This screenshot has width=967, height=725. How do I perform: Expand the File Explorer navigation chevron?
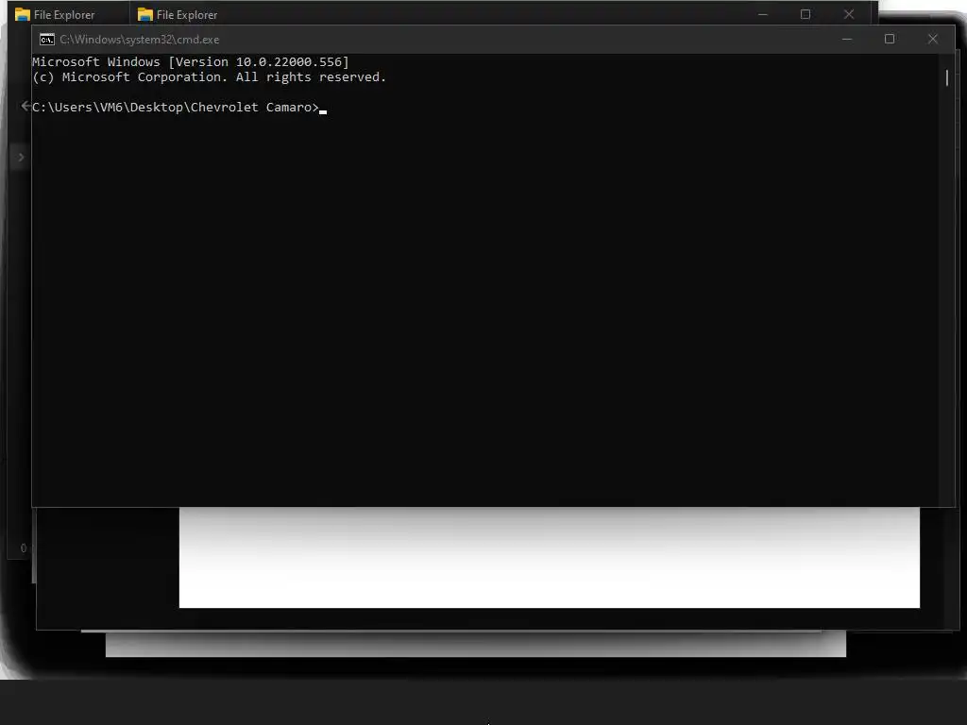coord(21,158)
